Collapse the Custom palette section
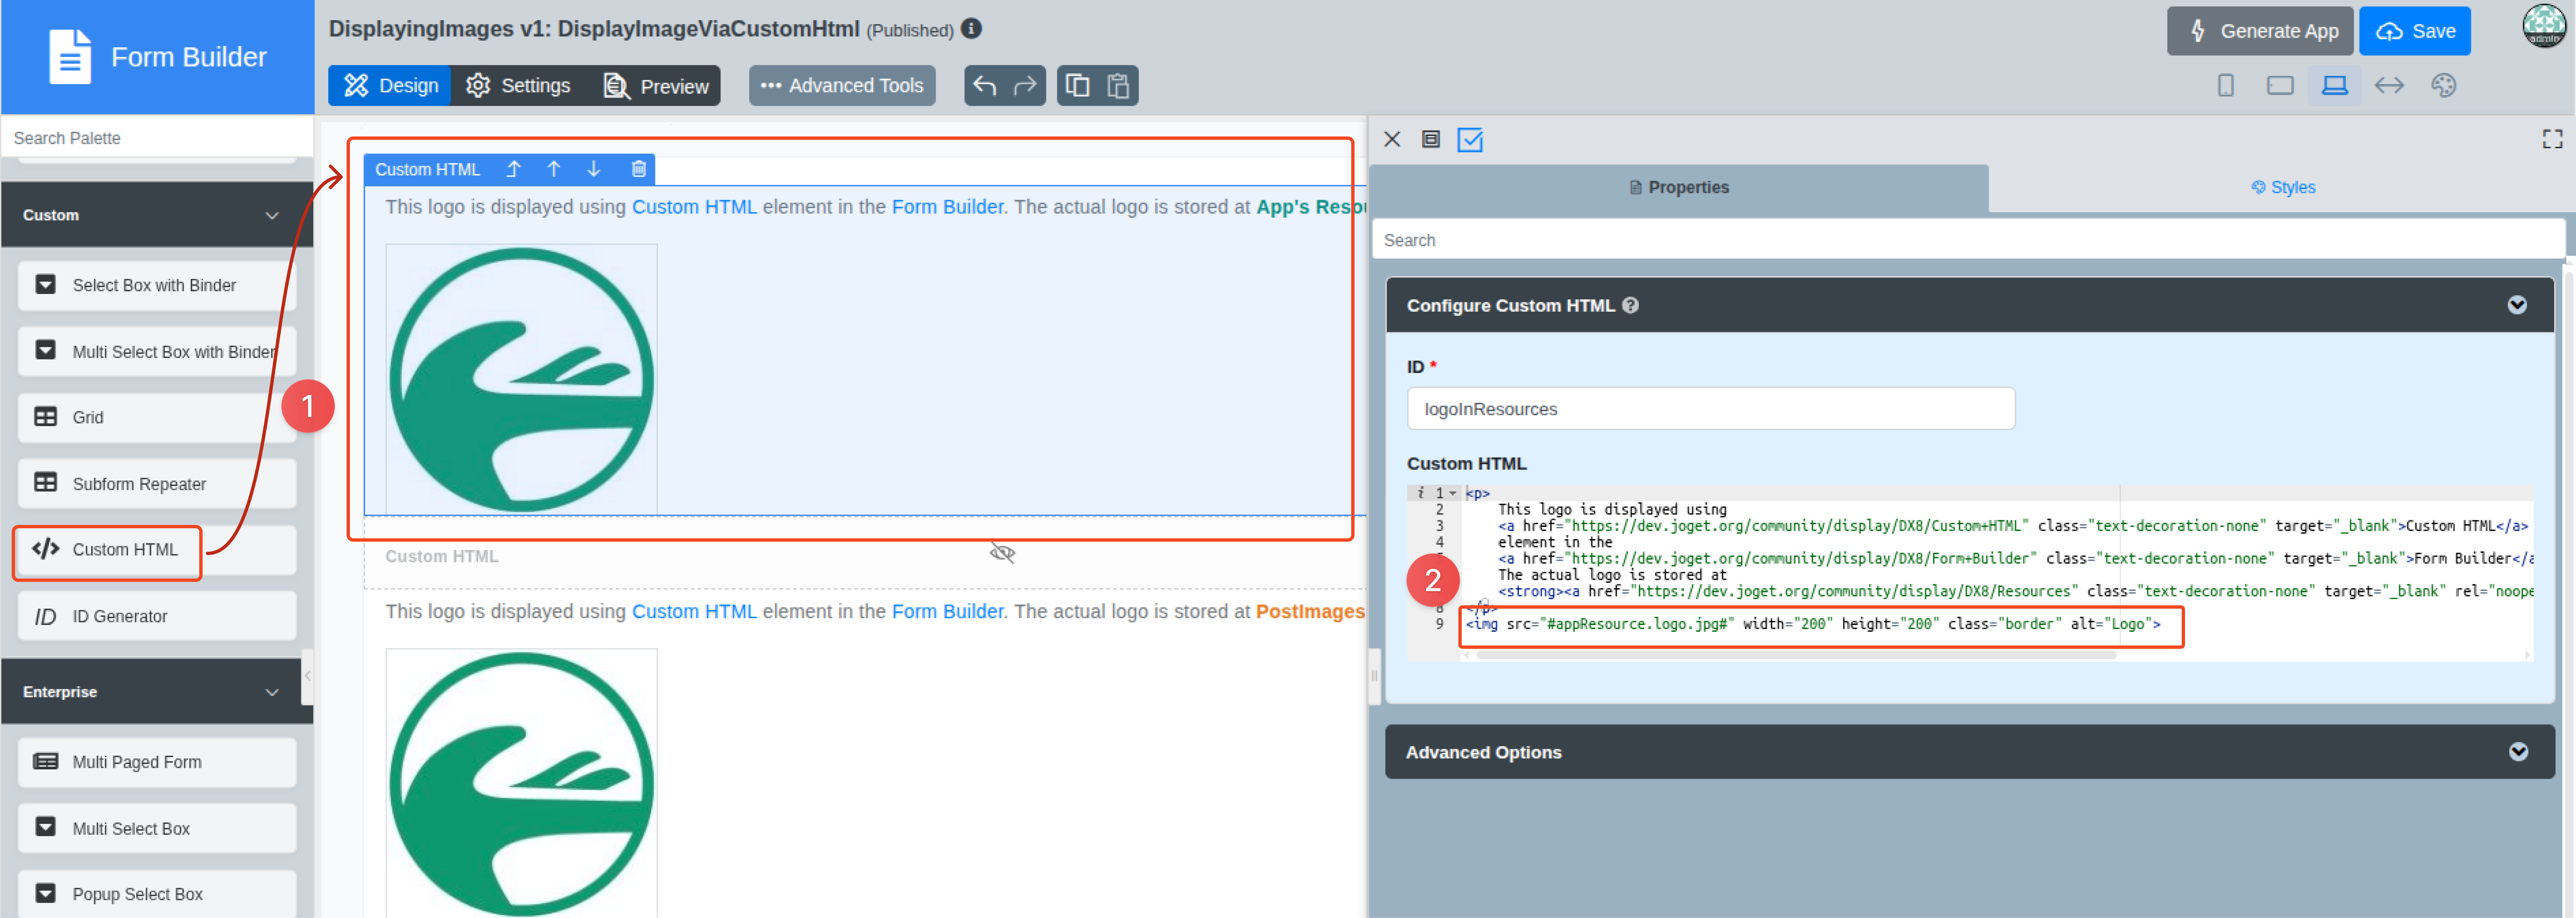The image size is (2576, 918). (x=272, y=216)
